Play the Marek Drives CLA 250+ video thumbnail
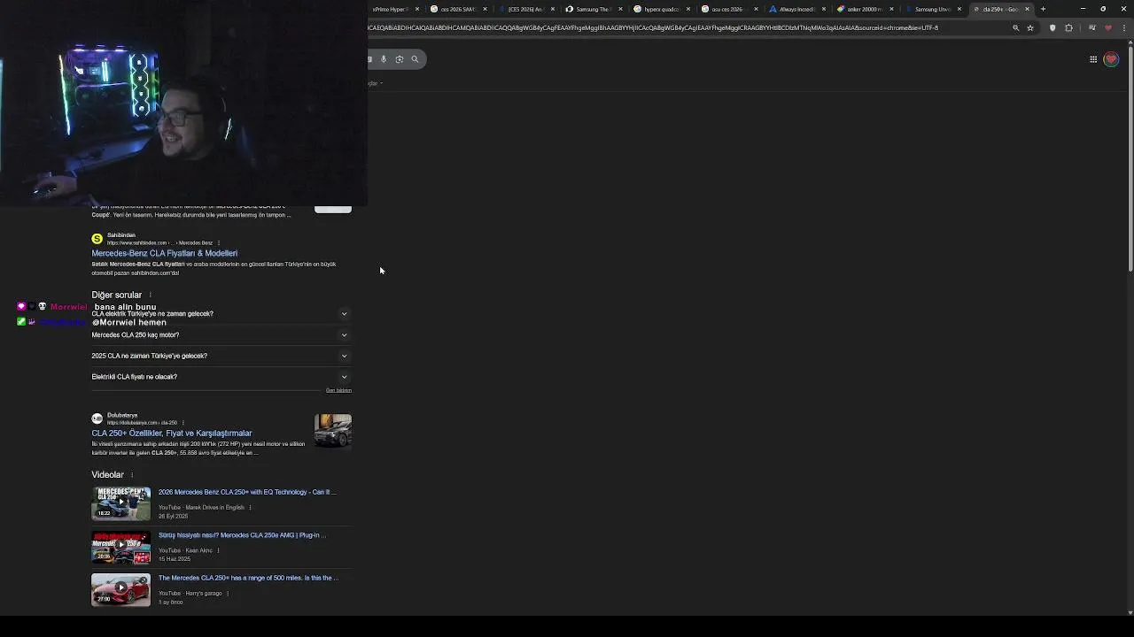This screenshot has height=637, width=1134. coord(121,503)
